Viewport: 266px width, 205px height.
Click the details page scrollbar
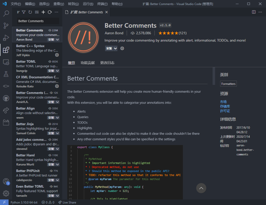pyautogui.click(x=214, y=76)
